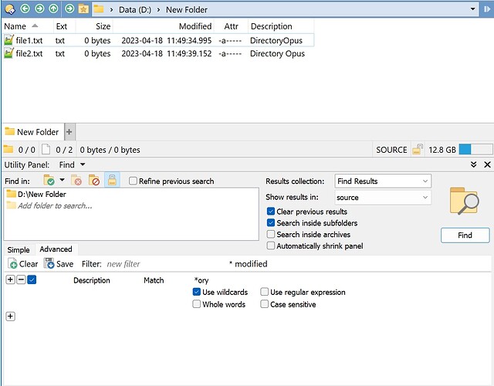Switch to the New Folder tab
Screen dimensions: 494x386
tap(32, 132)
